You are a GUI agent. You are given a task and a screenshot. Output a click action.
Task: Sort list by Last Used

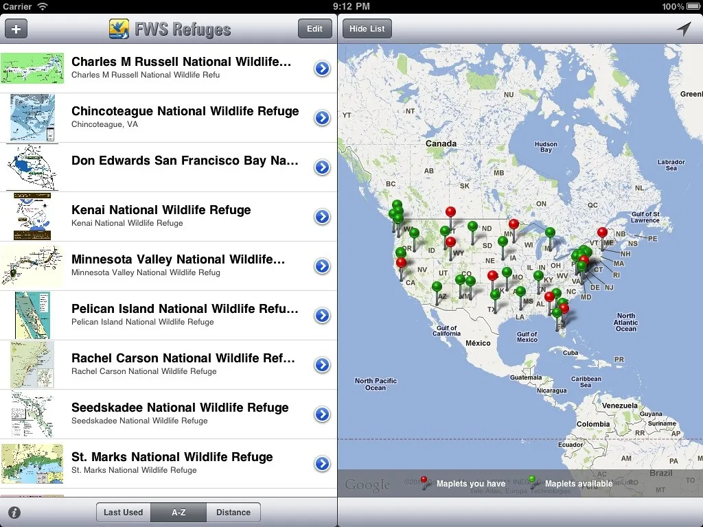tap(124, 512)
